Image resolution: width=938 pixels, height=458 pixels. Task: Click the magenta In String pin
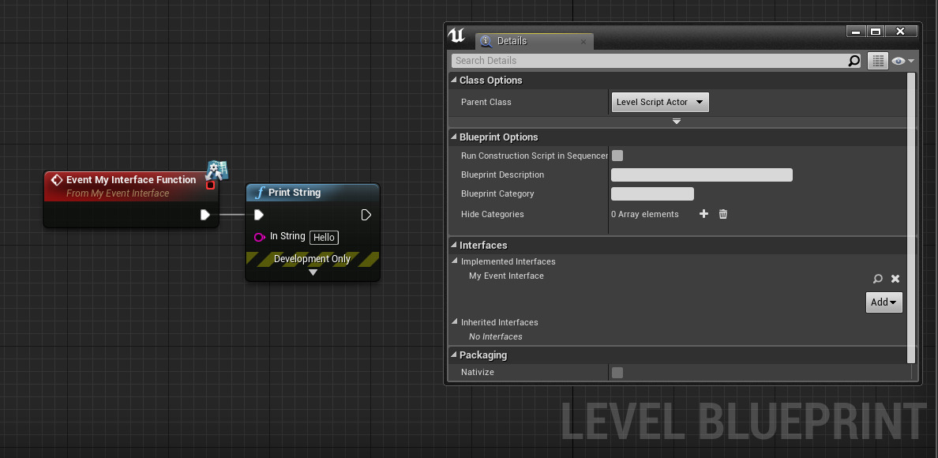[x=258, y=237]
